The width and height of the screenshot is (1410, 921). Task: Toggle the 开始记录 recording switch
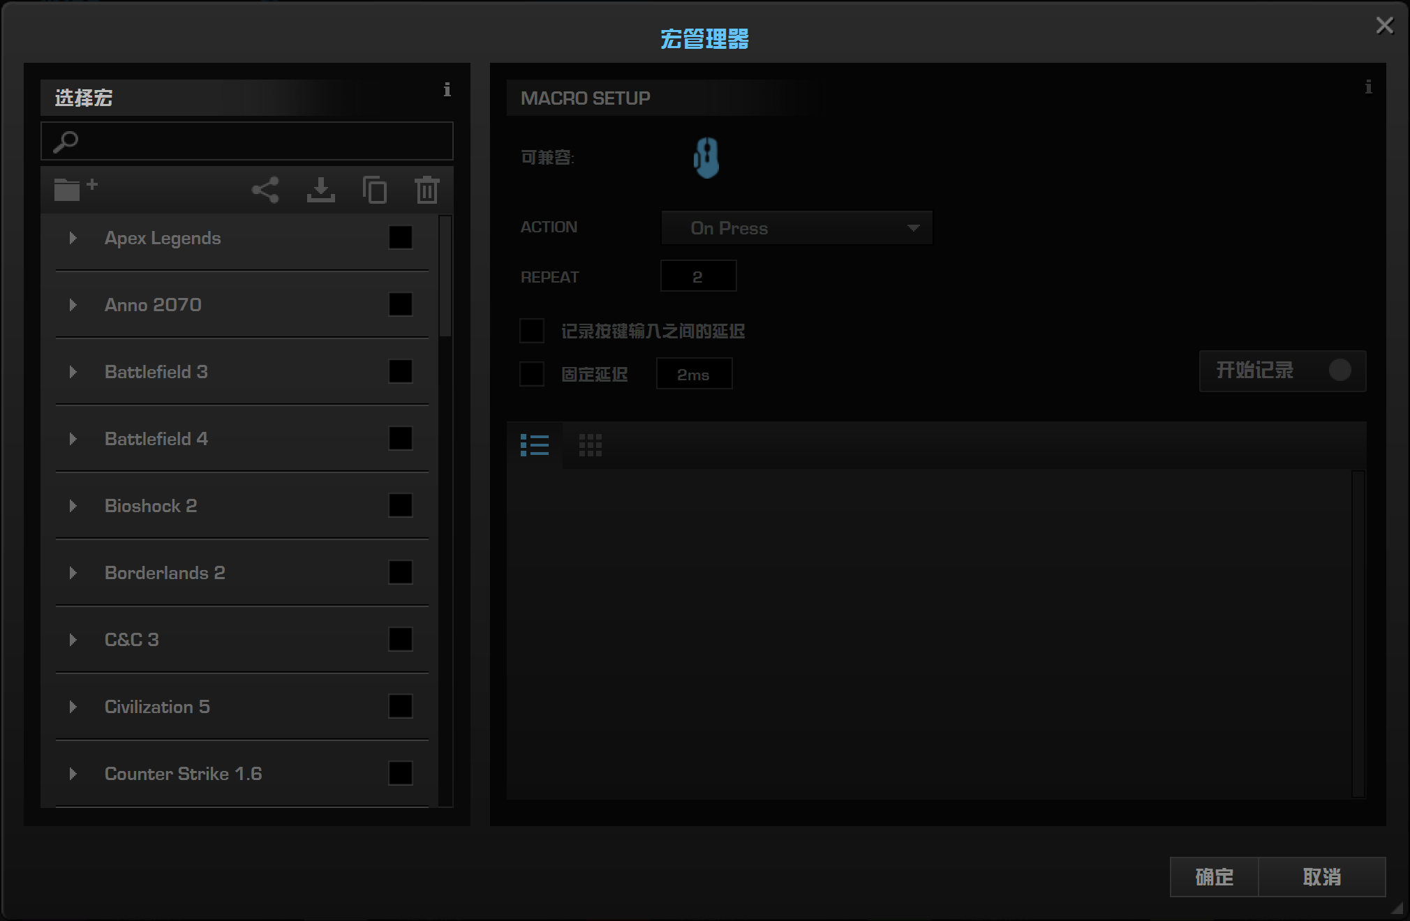pyautogui.click(x=1283, y=370)
